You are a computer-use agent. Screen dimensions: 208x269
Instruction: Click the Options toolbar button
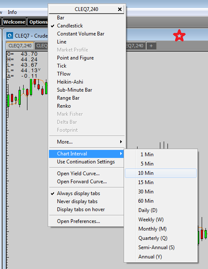pyautogui.click(x=38, y=22)
